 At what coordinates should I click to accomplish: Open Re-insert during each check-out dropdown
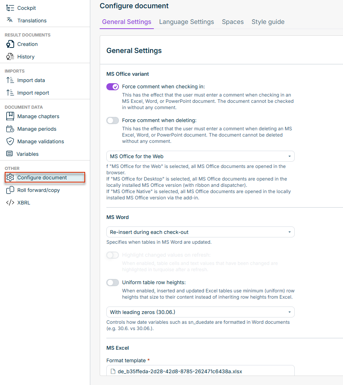tap(201, 232)
